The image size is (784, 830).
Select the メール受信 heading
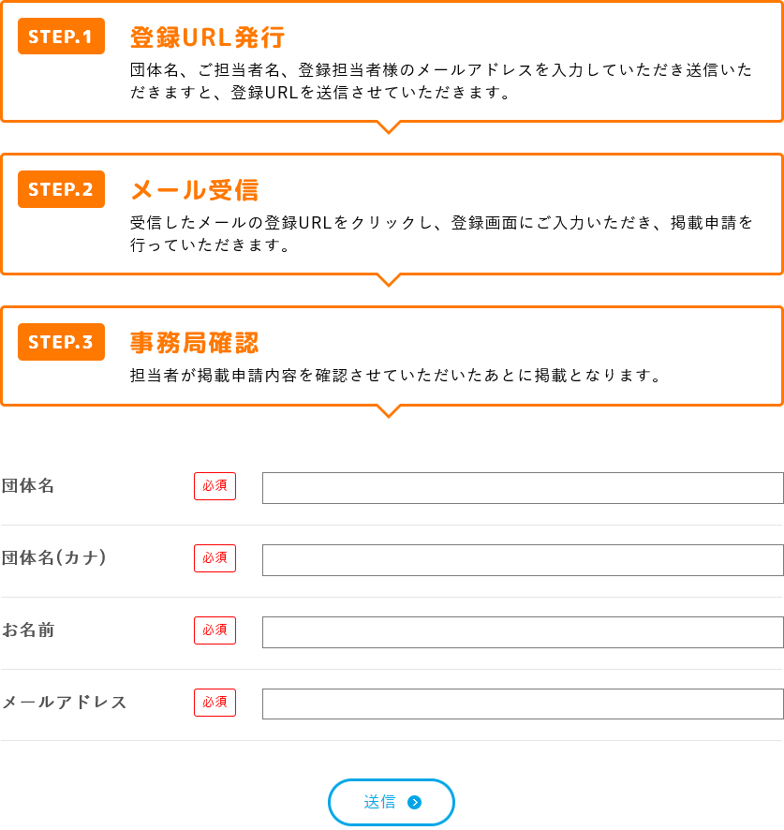pyautogui.click(x=194, y=190)
